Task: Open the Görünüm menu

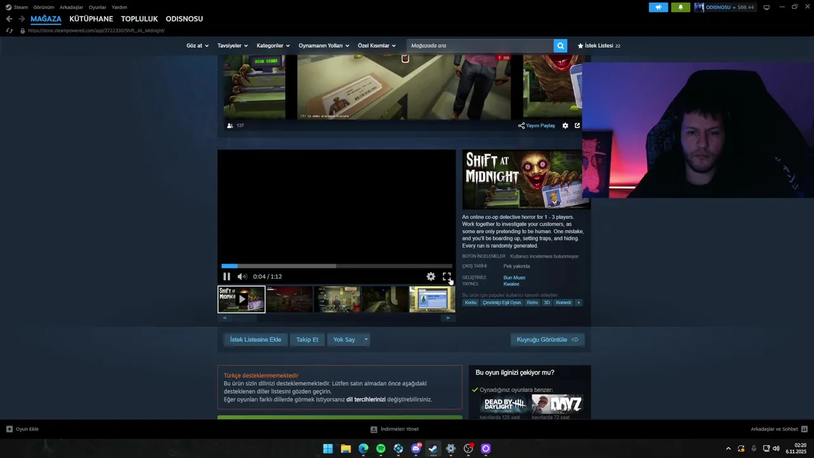Action: (44, 7)
